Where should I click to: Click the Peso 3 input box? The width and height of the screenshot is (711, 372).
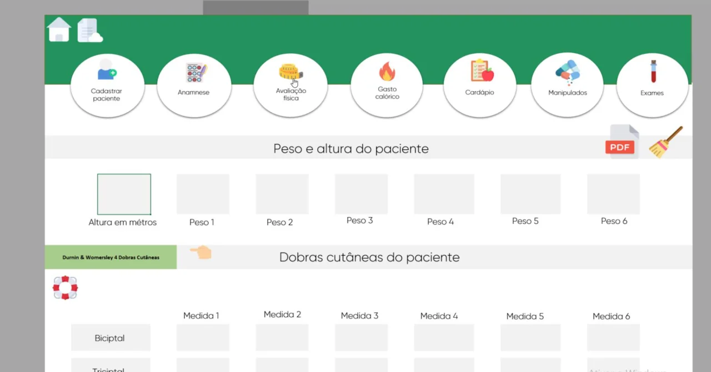pyautogui.click(x=361, y=194)
